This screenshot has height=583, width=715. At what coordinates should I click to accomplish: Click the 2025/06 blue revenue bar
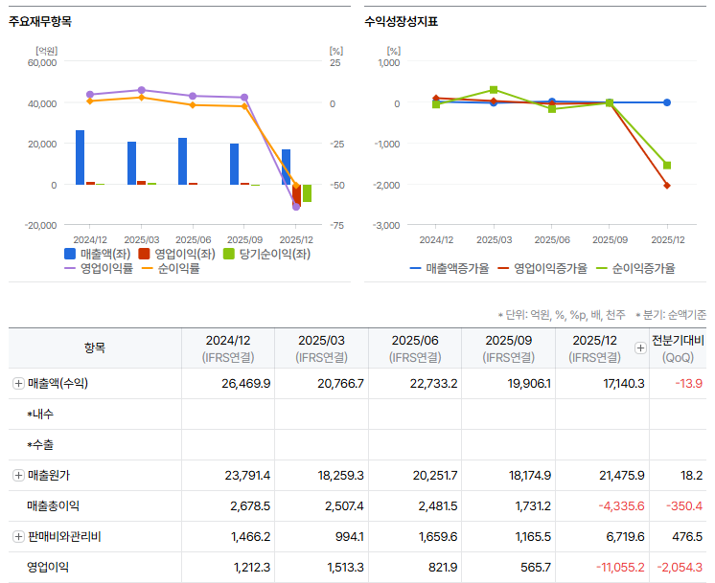[x=182, y=161]
